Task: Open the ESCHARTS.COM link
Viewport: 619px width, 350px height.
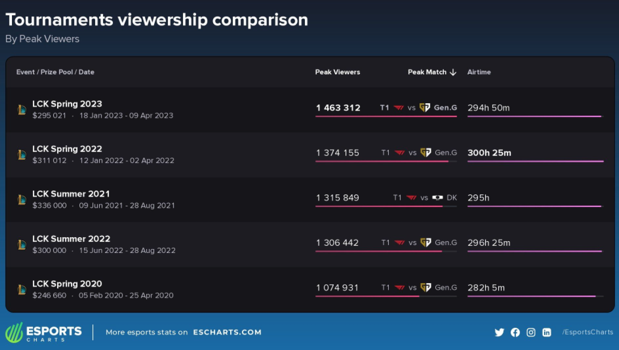Action: click(x=227, y=332)
